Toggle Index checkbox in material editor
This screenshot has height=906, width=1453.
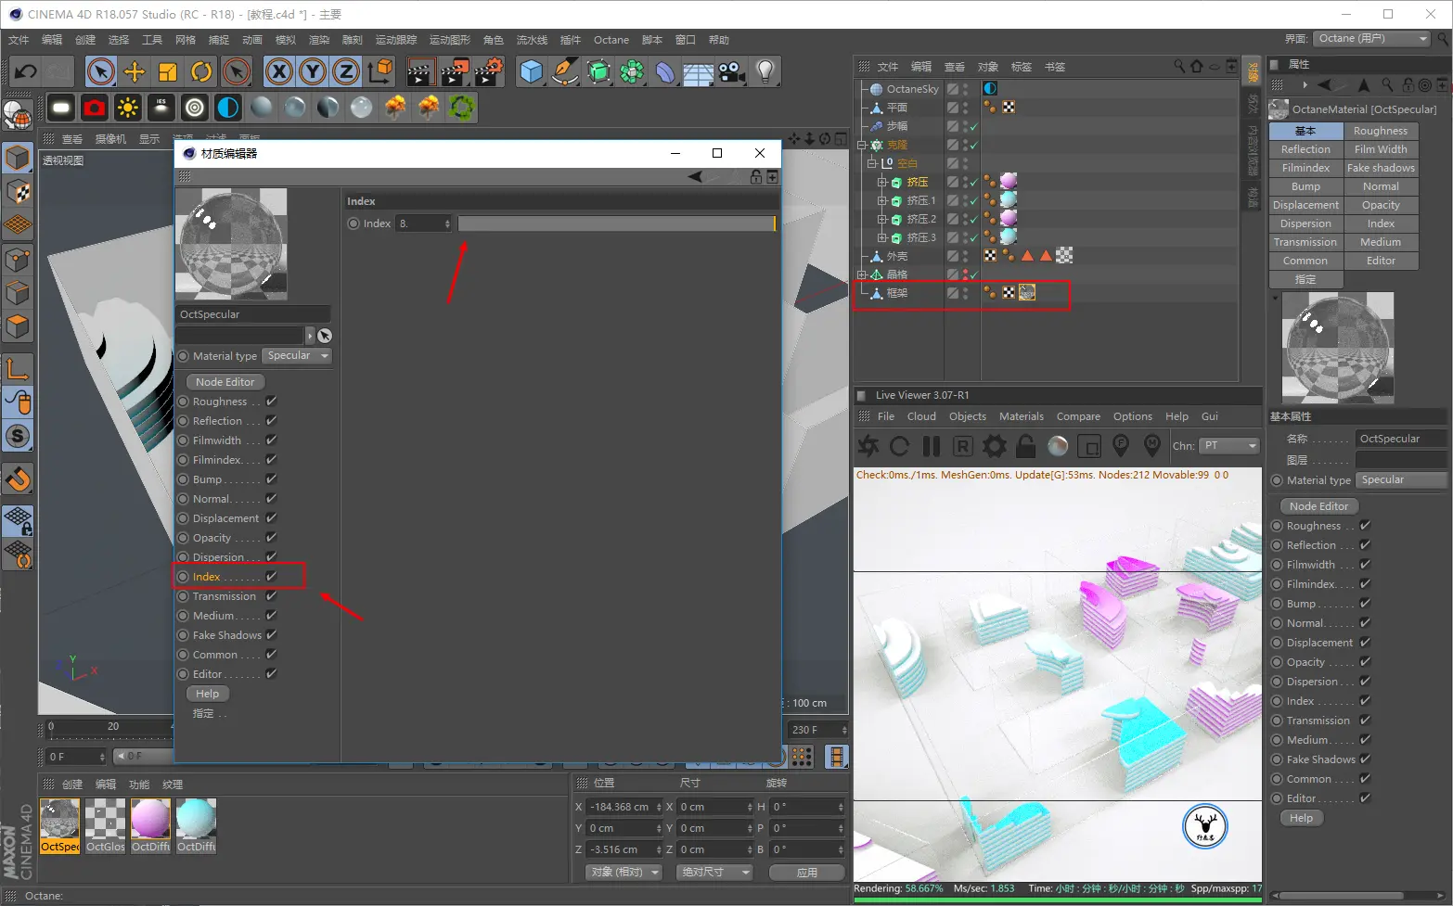click(271, 577)
